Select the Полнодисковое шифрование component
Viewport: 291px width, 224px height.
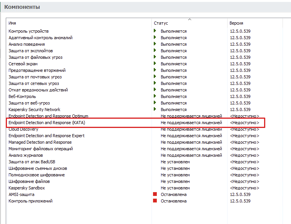37,175
